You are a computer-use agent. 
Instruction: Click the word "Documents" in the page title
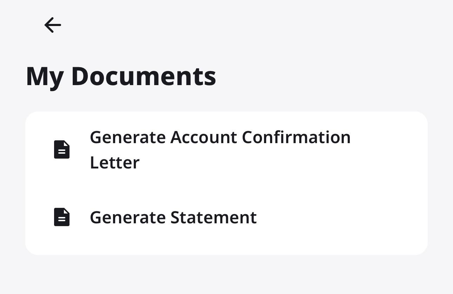(143, 76)
